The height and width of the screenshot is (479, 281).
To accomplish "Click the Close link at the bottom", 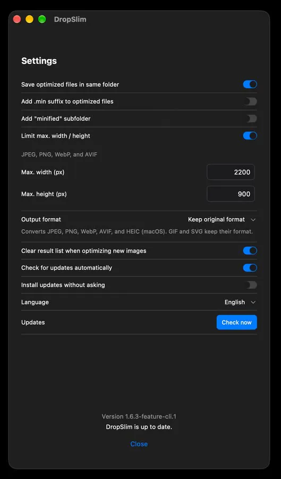I will tap(139, 444).
